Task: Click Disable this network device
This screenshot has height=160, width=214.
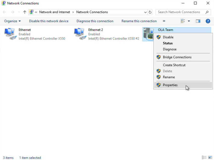Action: pyautogui.click(x=49, y=21)
